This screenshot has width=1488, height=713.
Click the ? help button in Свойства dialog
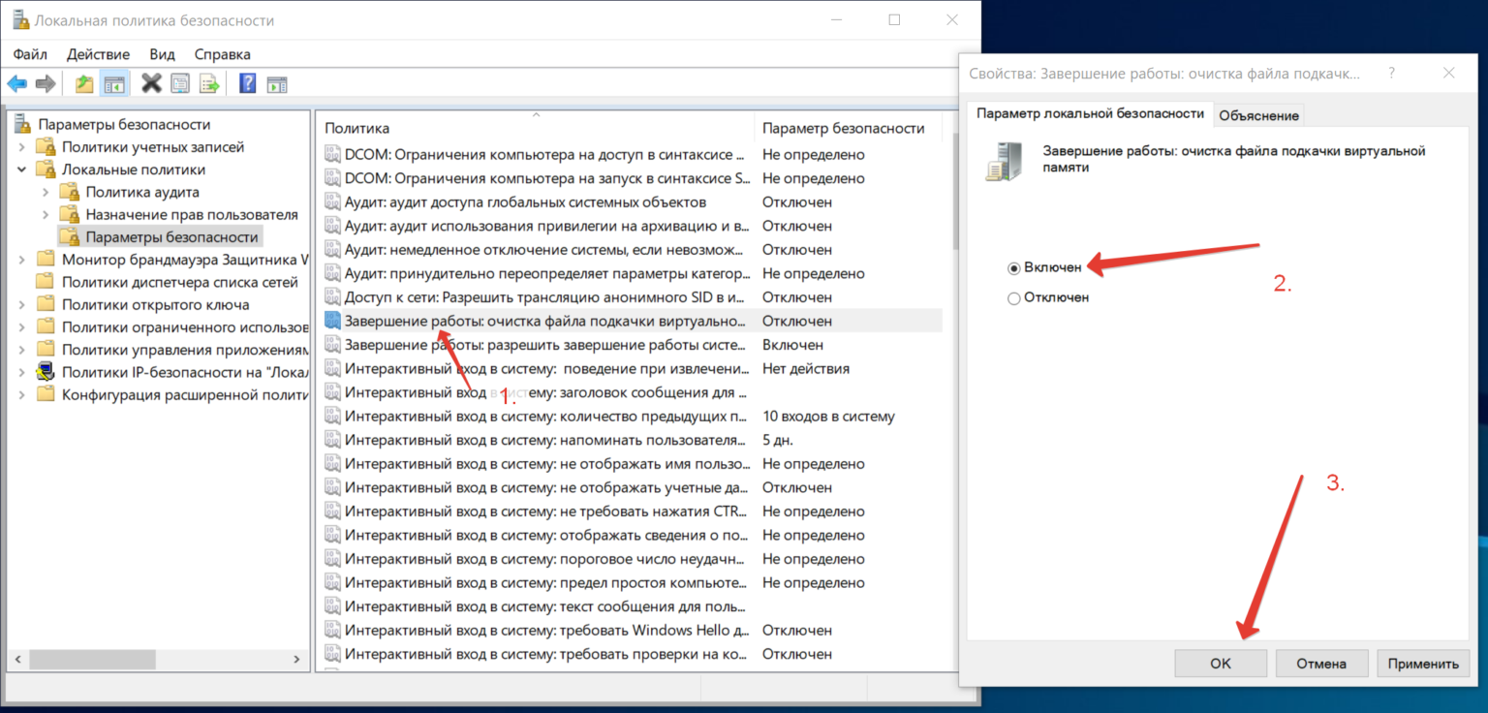click(1392, 73)
